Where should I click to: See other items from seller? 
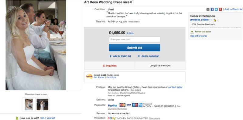(x=199, y=36)
